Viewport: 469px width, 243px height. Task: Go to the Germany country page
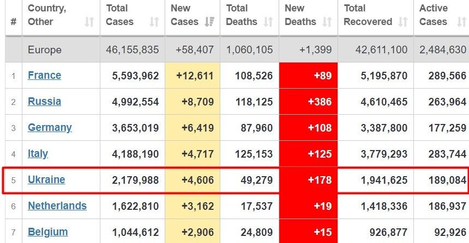[x=50, y=128]
